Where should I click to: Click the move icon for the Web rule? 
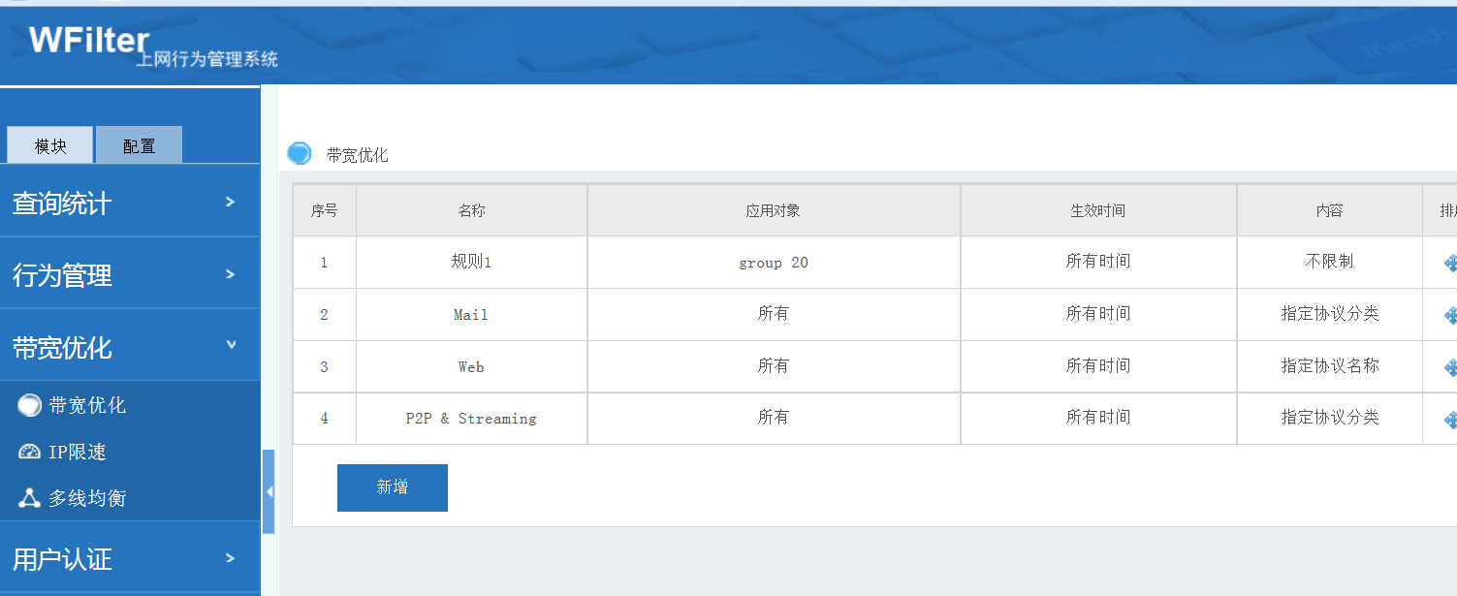click(1450, 367)
